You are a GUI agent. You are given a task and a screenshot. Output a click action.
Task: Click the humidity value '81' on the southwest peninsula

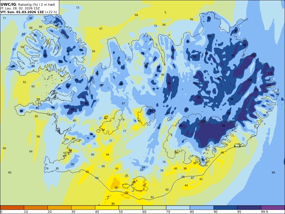click(57, 169)
